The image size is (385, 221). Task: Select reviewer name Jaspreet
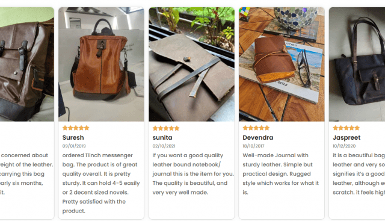point(346,137)
